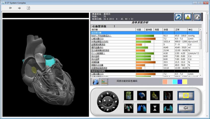Choose the heart organ thumbnail in panel
The width and height of the screenshot is (210, 119).
click(154, 95)
